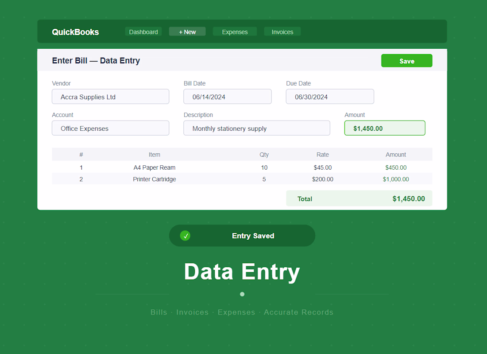This screenshot has width=487, height=354.
Task: Click the Description field Monthly stationery supply
Action: click(x=257, y=128)
